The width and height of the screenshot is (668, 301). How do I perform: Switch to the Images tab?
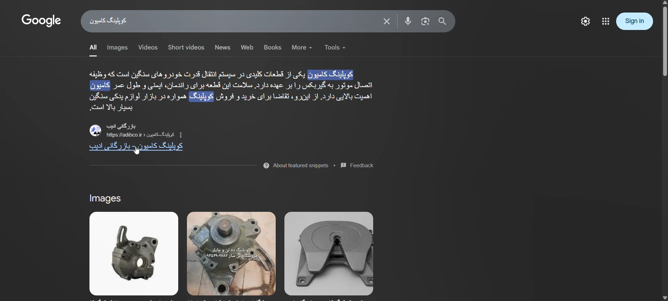tap(118, 48)
